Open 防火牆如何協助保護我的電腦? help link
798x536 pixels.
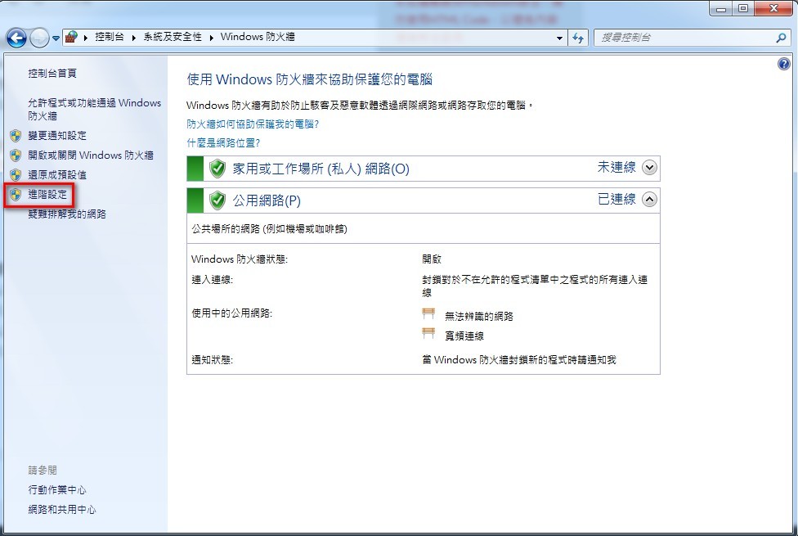(253, 124)
